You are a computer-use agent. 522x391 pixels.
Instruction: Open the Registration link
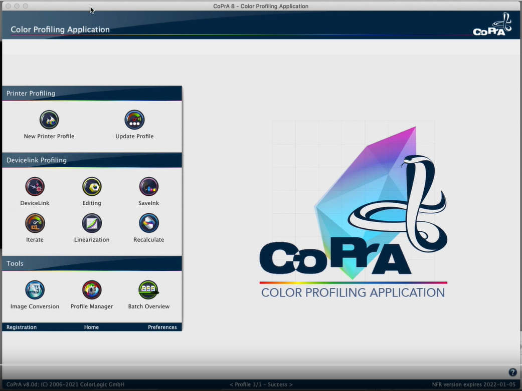[22, 327]
